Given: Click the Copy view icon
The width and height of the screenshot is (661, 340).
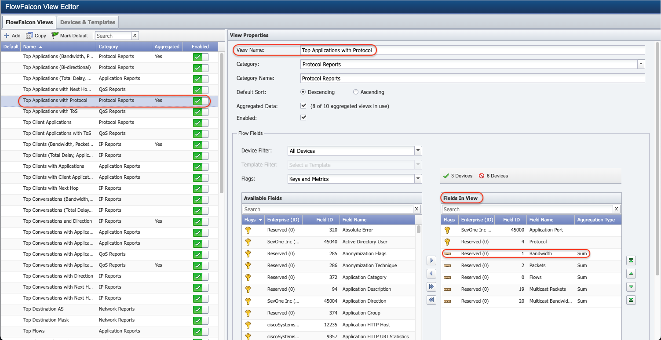Looking at the screenshot, I should pos(29,36).
